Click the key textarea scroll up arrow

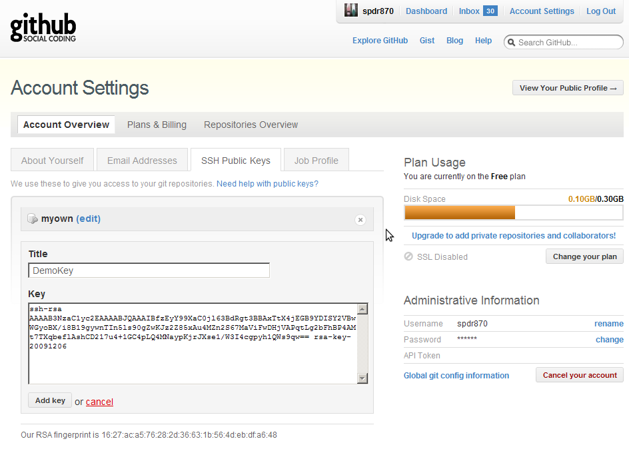point(362,309)
